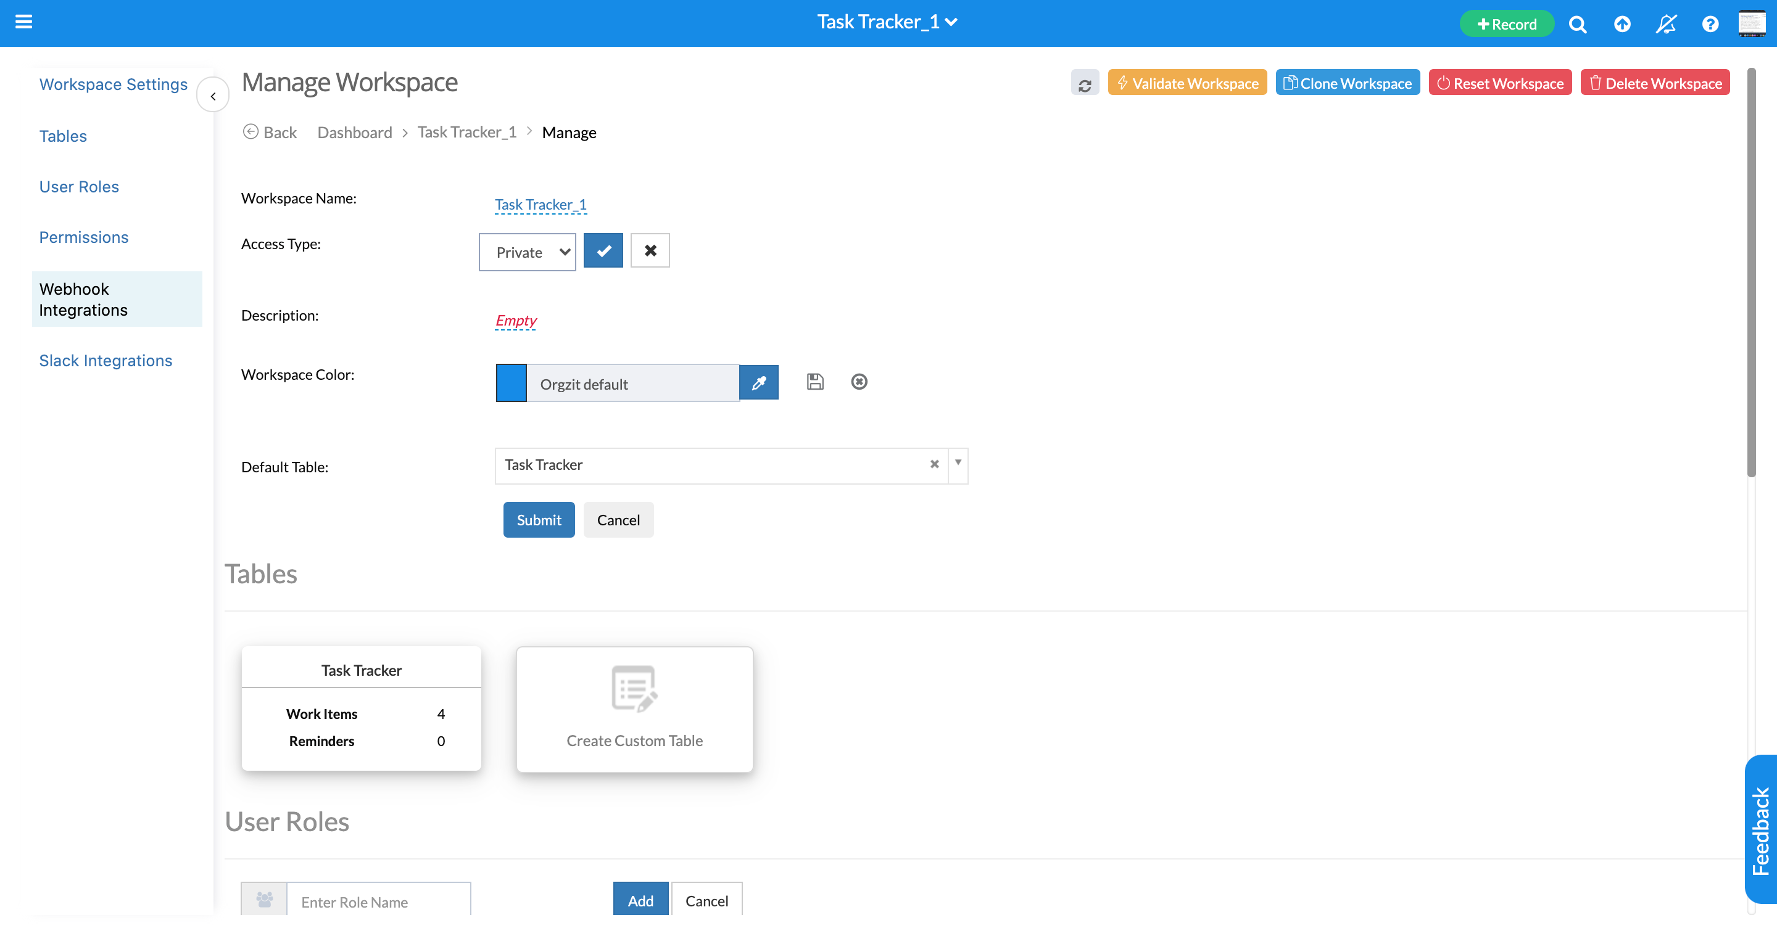Clear the Default Table selection
This screenshot has height=952, width=1777.
tap(934, 464)
